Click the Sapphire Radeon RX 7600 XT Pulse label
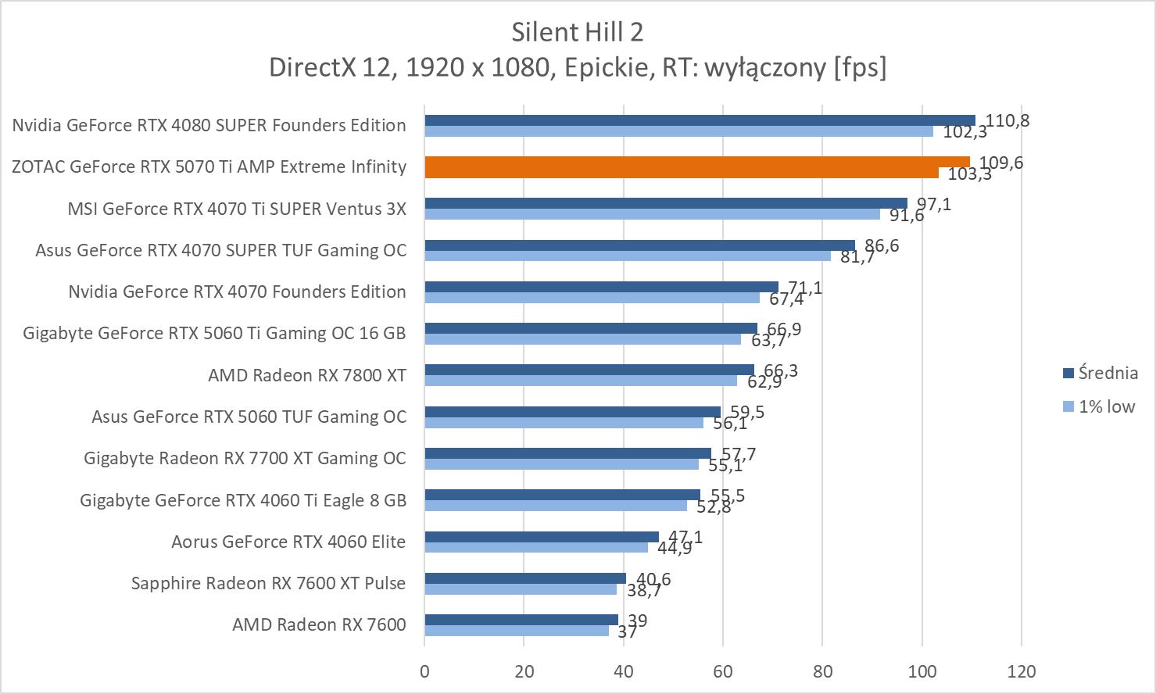The image size is (1156, 694). [268, 583]
